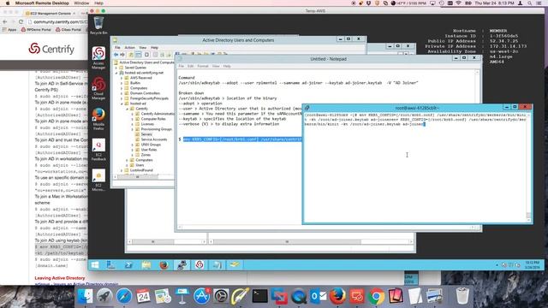Expand the Builtin tree node
The image size is (548, 308).
click(122, 83)
